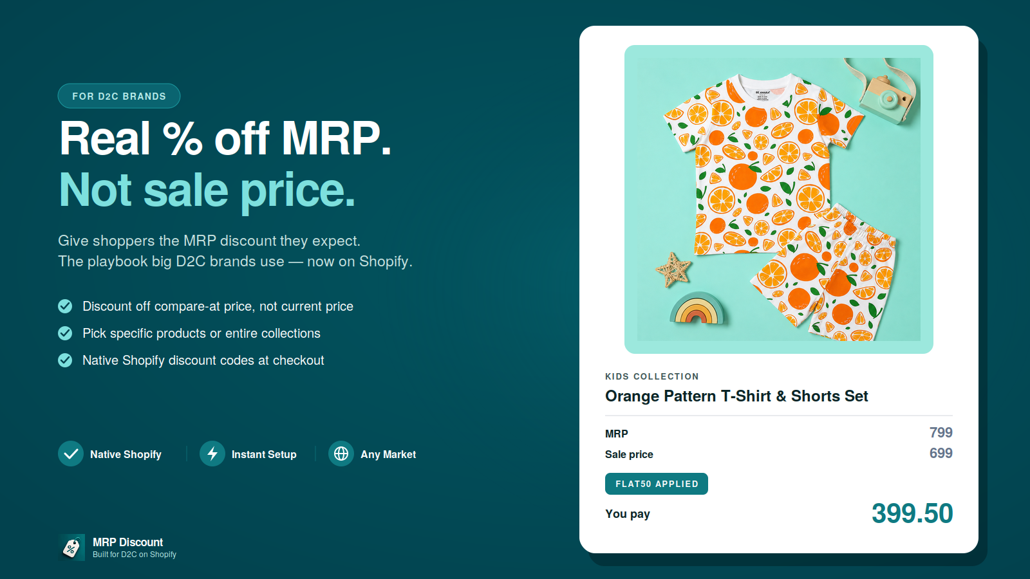Click the FOR D2C BRANDS pill badge
The height and width of the screenshot is (579, 1030).
pos(119,96)
